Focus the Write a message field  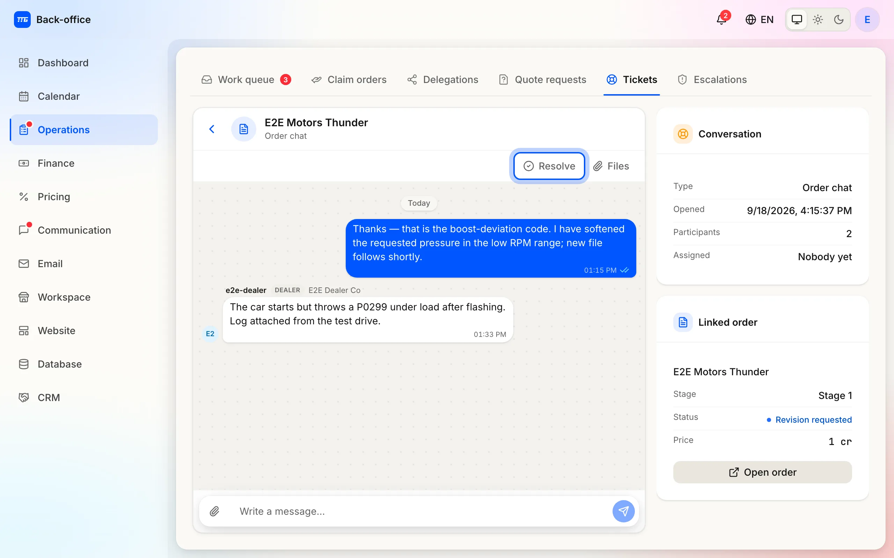pos(421,511)
